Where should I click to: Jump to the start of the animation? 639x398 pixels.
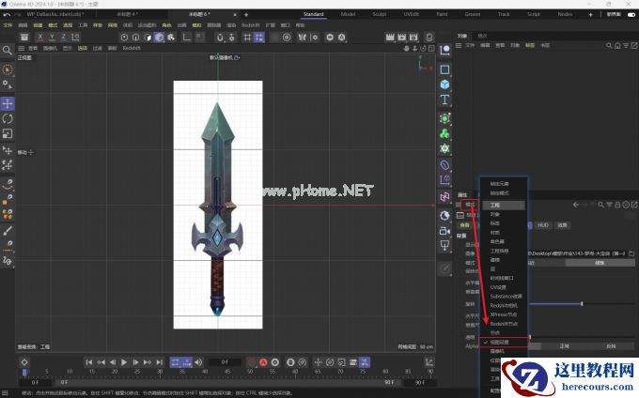click(89, 362)
